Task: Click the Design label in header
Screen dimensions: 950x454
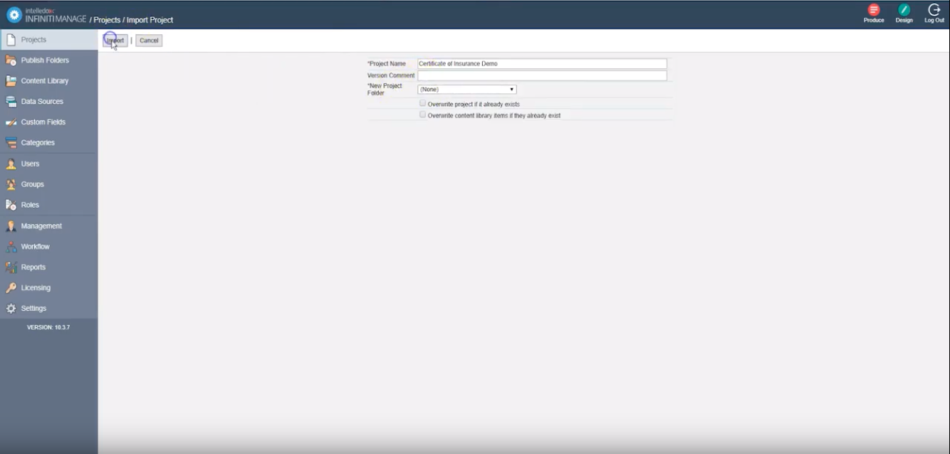Action: (904, 21)
